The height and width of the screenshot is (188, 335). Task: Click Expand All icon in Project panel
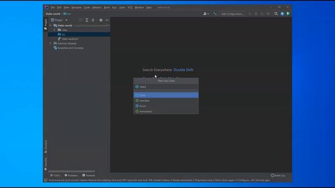87,20
